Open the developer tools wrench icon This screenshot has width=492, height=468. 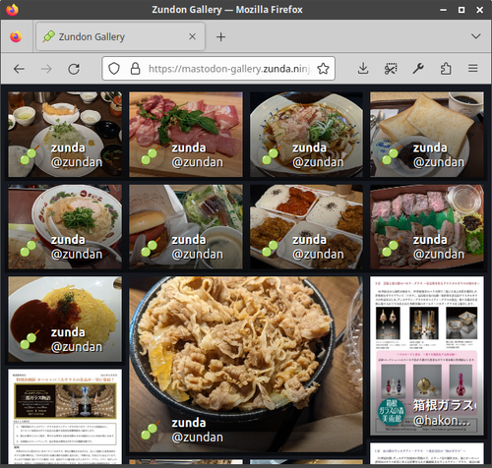[418, 69]
